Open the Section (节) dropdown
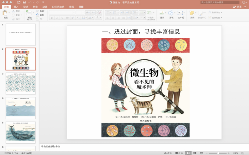This screenshot has width=249, height=155. click(x=40, y=19)
